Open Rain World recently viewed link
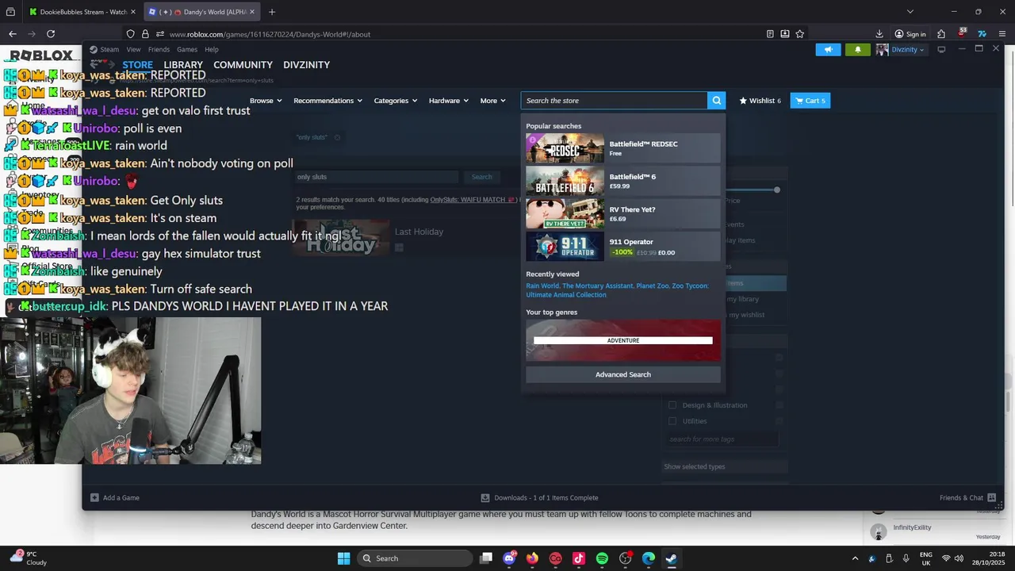This screenshot has height=571, width=1015. [542, 285]
